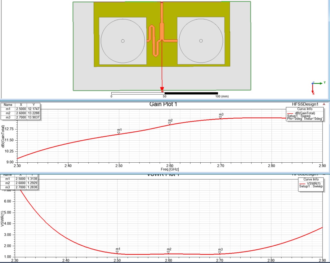Click the red arrowhead at feed line end

pyautogui.click(x=162, y=90)
